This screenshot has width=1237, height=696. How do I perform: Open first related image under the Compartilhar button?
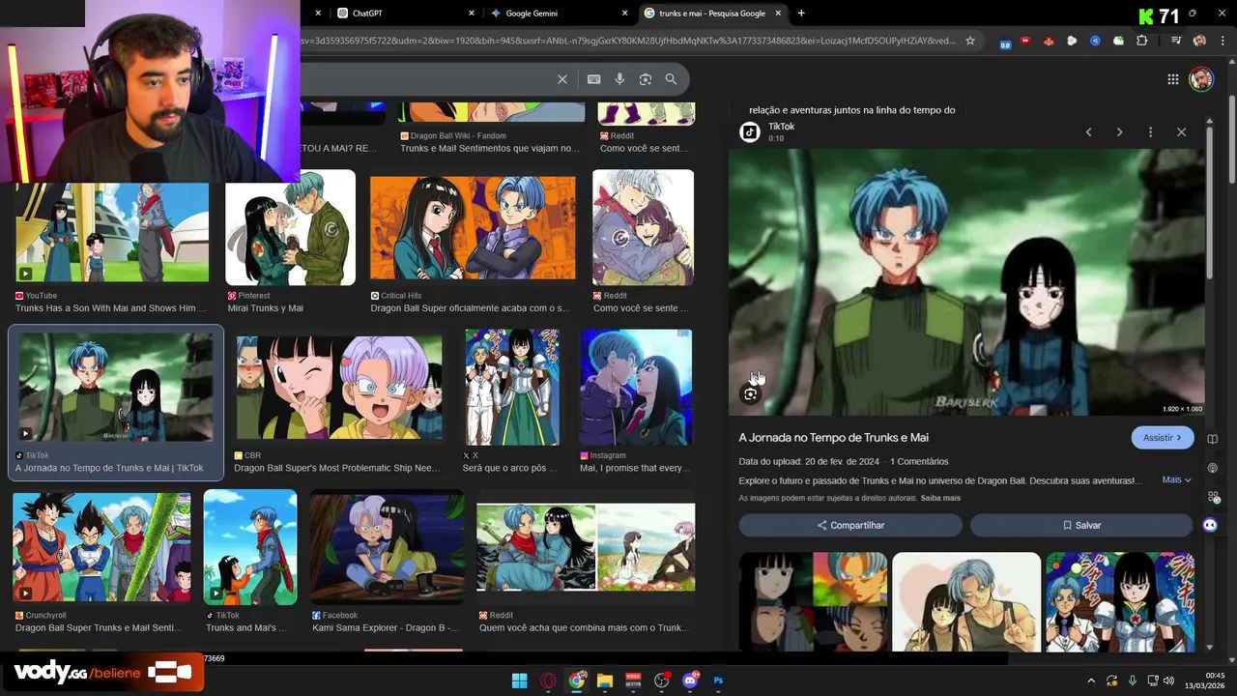813,601
